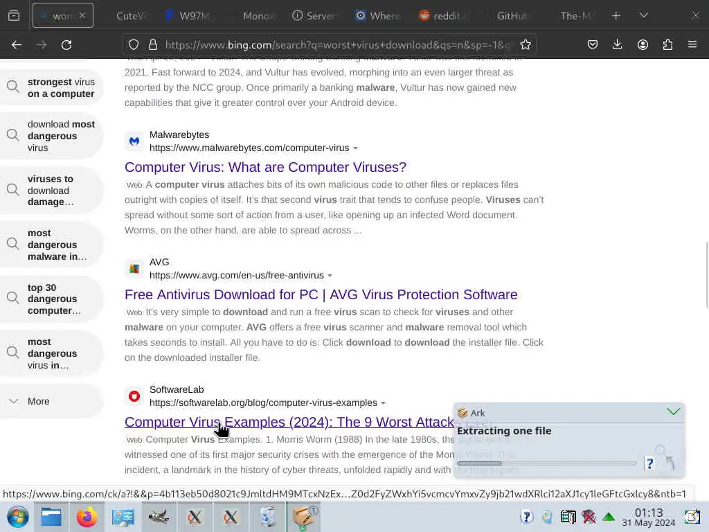709x532 pixels.
Task: Open the Firefox downloads panel
Action: [617, 45]
